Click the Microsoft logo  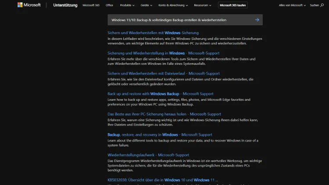(29, 5)
